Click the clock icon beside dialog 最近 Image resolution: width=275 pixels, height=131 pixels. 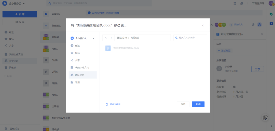point(72,45)
